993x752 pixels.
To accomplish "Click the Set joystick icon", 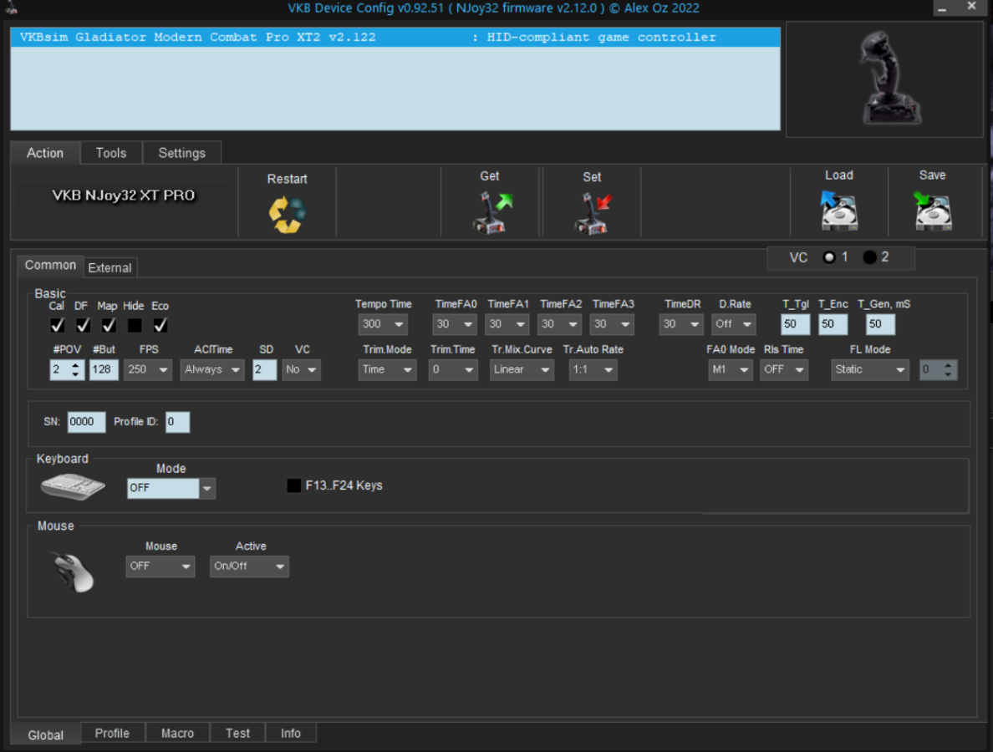I will (593, 213).
